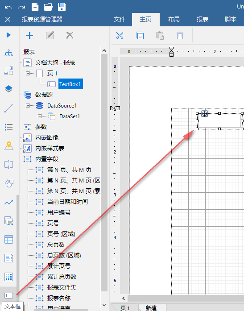
Task: Click the blue plus add button
Action: point(29,36)
